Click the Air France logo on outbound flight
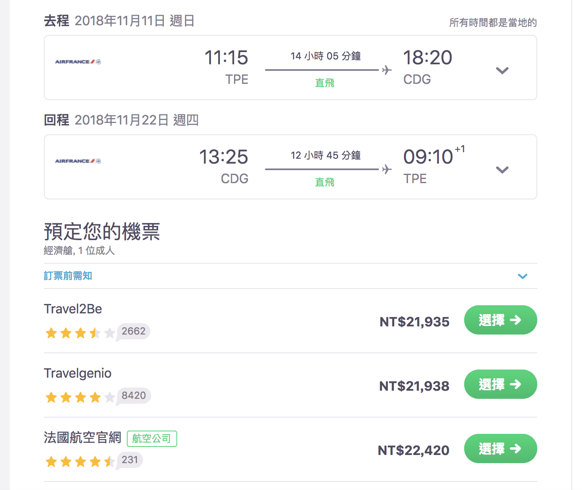The height and width of the screenshot is (490, 582). click(78, 62)
